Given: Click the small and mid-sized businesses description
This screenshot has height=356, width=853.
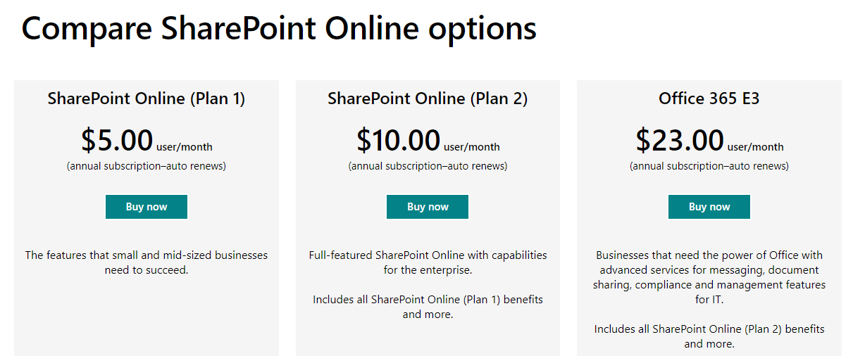Looking at the screenshot, I should [147, 262].
